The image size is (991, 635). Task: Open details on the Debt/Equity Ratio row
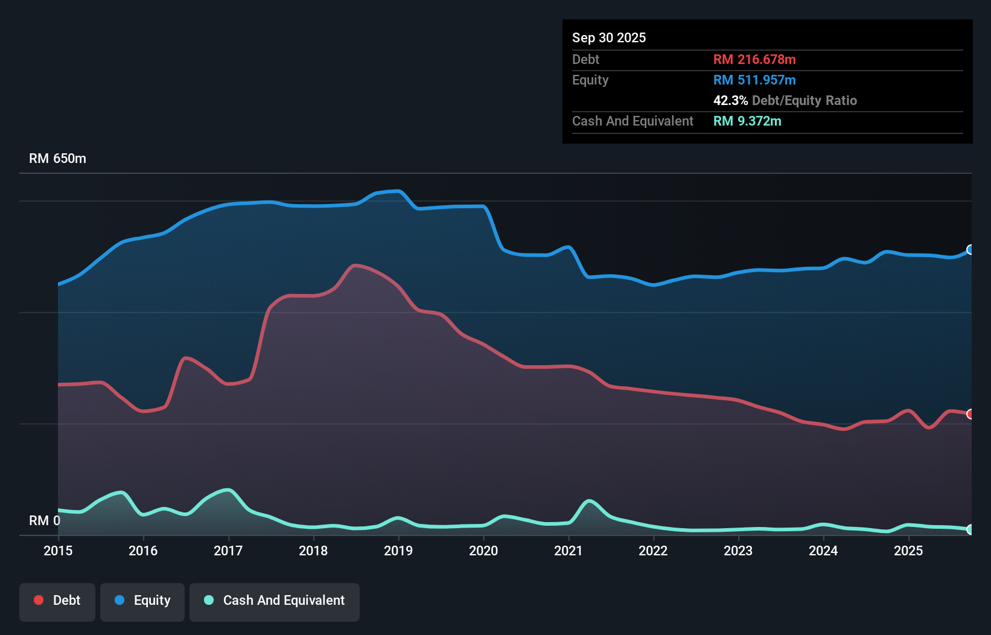tap(785, 100)
